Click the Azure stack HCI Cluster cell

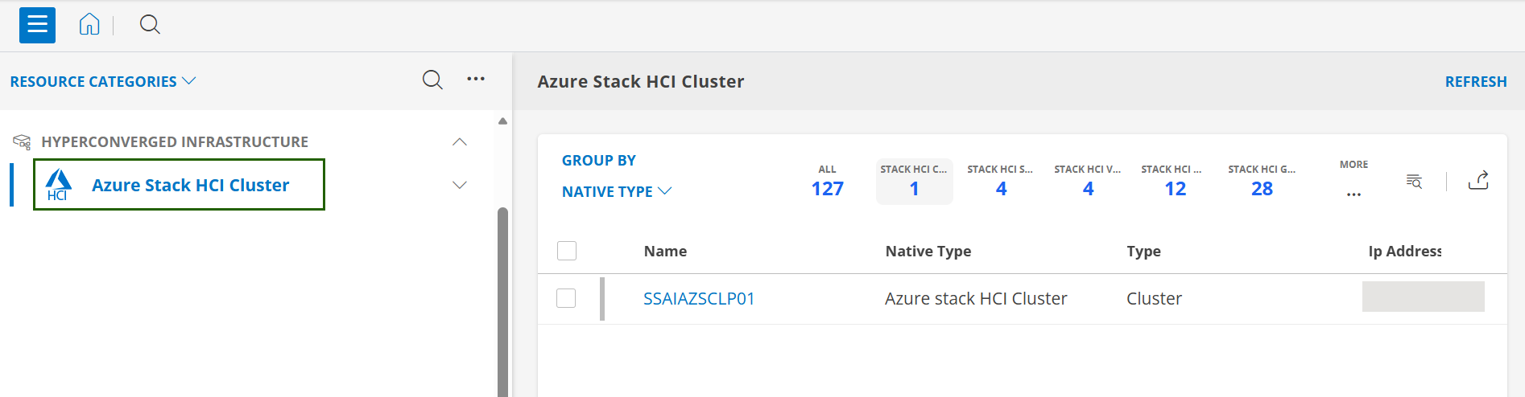[976, 299]
